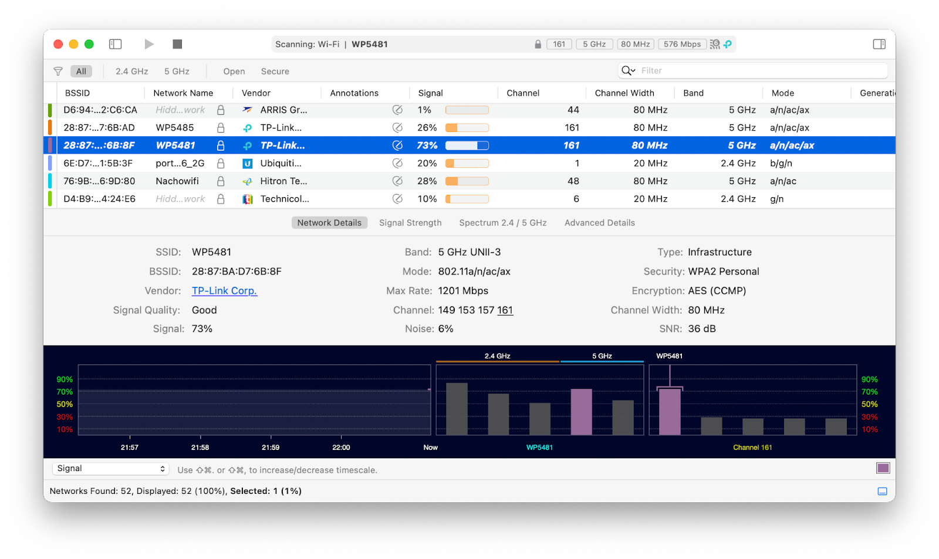The image size is (939, 559).
Task: Open the TP-Link Corp. vendor link
Action: 224,291
